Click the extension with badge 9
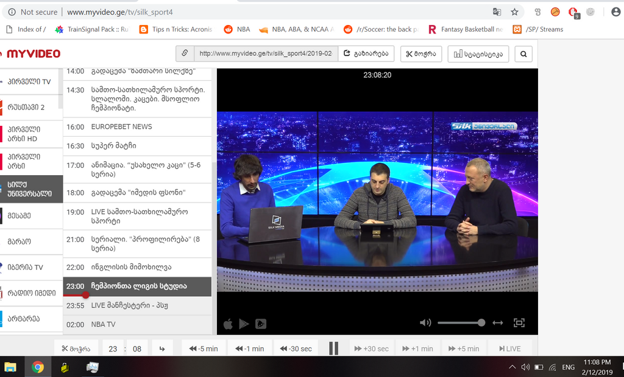The image size is (624, 377). click(574, 13)
